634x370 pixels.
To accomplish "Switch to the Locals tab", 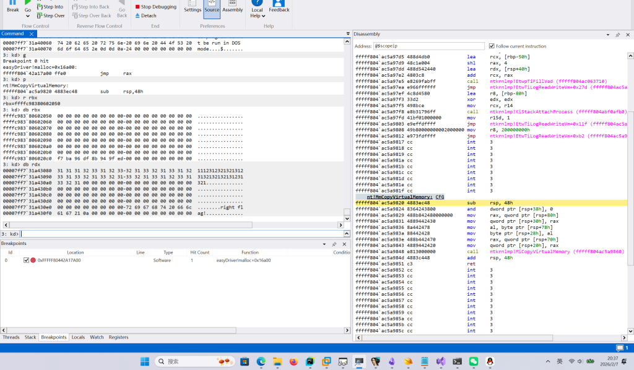I will (78, 337).
